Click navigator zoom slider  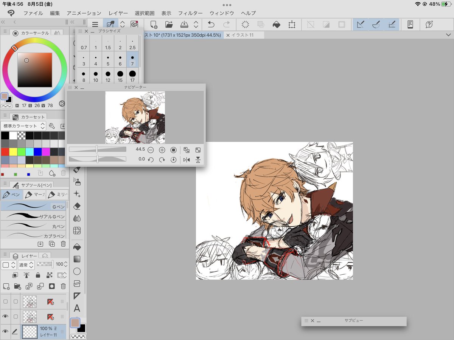97,149
